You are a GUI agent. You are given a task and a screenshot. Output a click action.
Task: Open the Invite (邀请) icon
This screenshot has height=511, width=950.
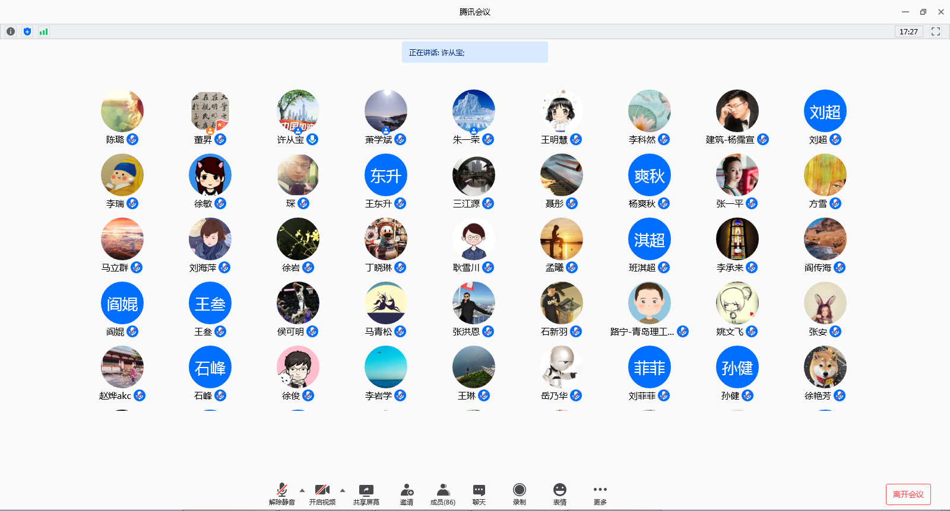[407, 494]
